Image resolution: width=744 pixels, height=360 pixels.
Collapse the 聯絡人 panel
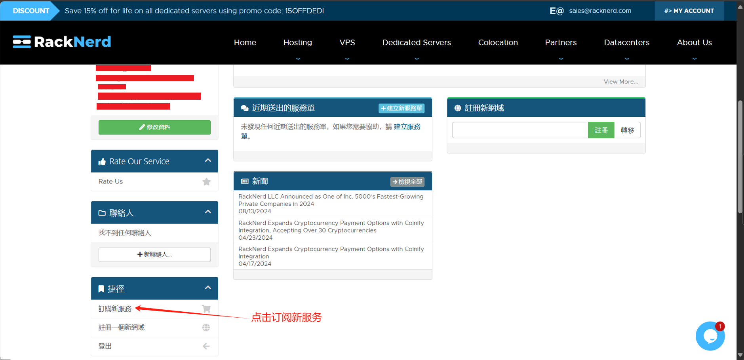pos(208,212)
